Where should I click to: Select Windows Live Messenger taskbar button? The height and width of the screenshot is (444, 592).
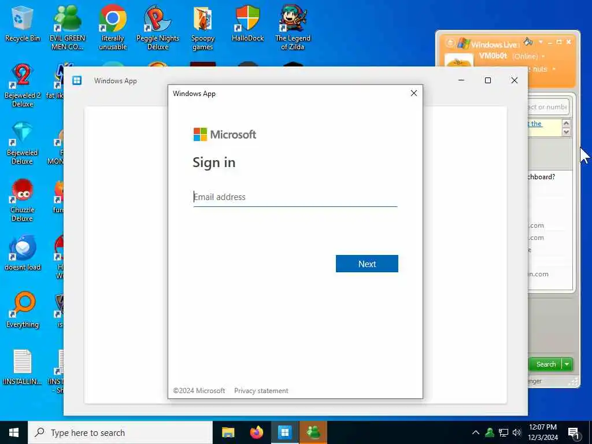pyautogui.click(x=313, y=432)
